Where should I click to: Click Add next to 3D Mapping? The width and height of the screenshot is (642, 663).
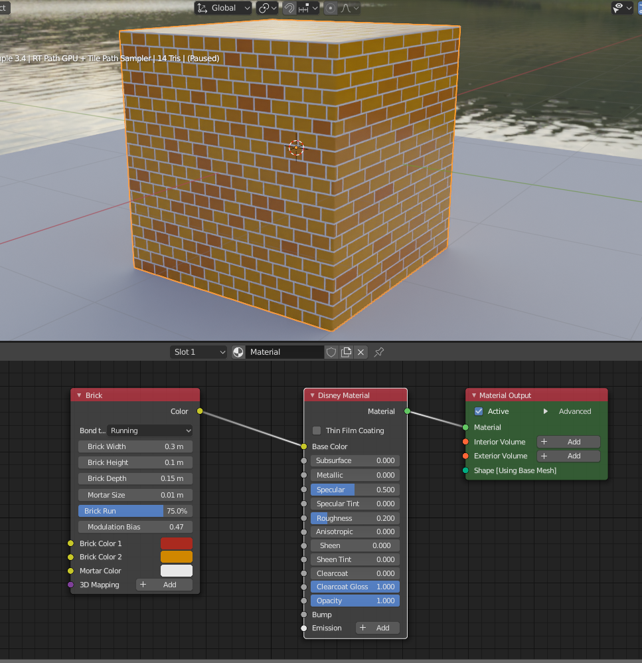pyautogui.click(x=165, y=585)
